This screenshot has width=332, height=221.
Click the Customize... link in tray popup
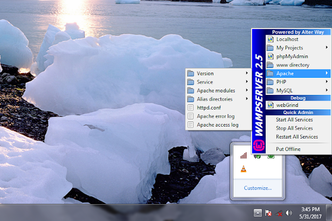[258, 188]
